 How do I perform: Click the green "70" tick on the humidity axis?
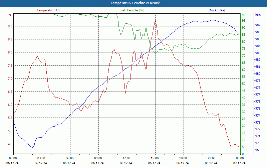pyautogui.click(x=244, y=56)
